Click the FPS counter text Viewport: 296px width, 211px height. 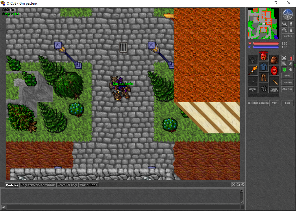click(x=8, y=10)
